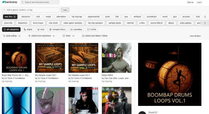Open the Log in link
Viewport: 209px width, 114px height.
tap(199, 2)
